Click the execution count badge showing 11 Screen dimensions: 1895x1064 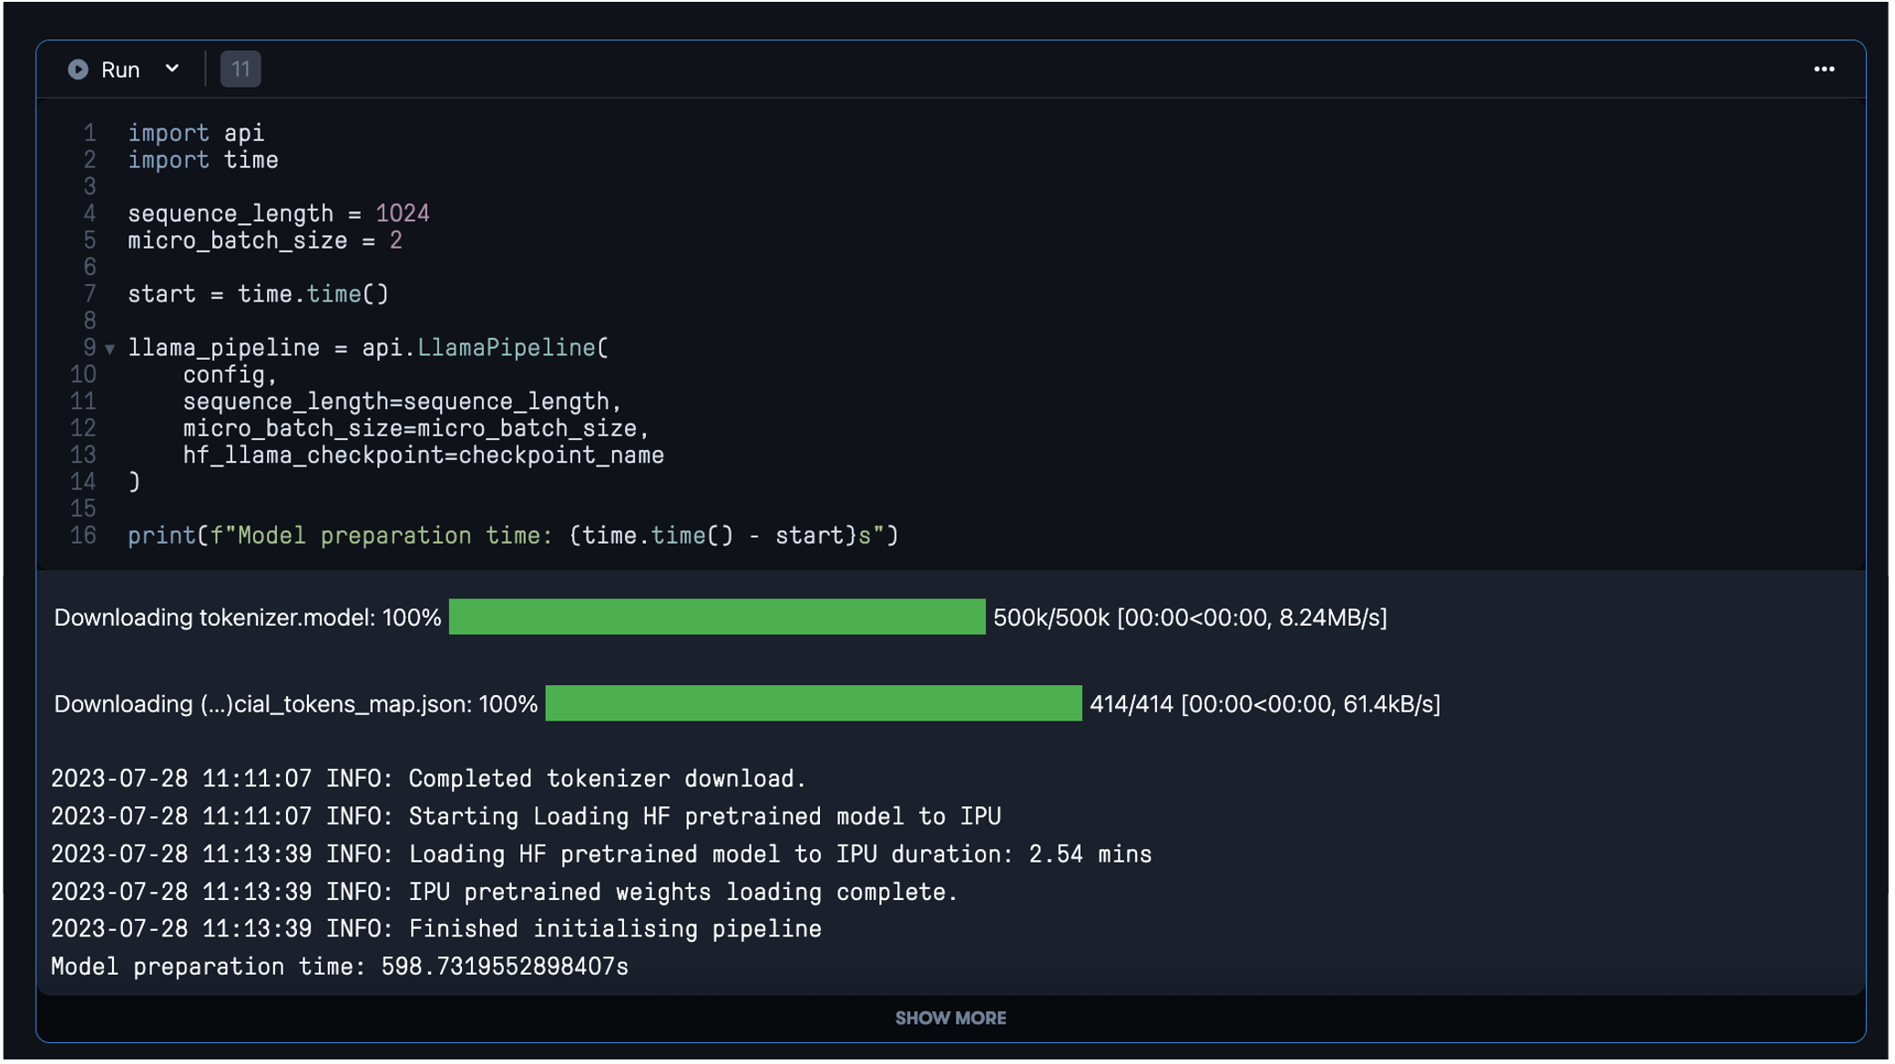[x=240, y=67]
